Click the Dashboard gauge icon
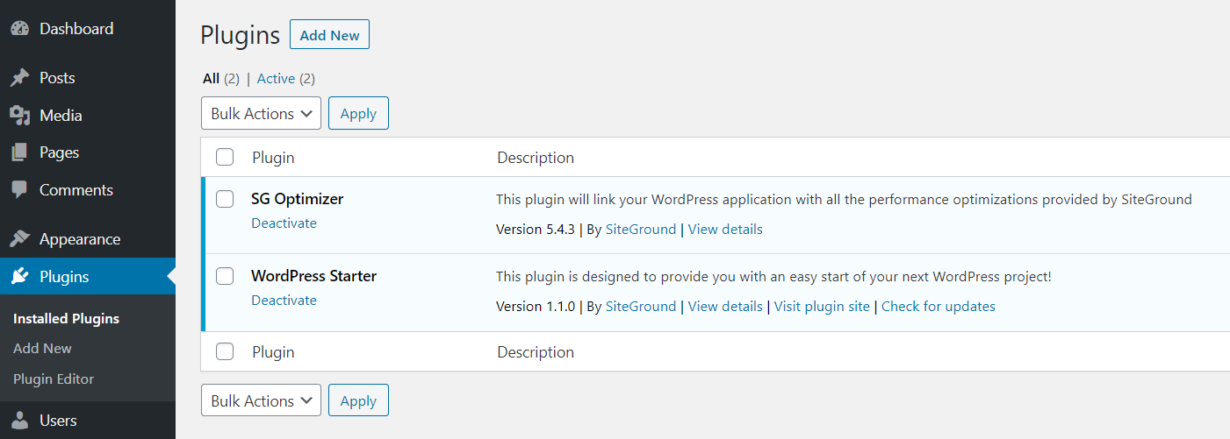Image resolution: width=1230 pixels, height=439 pixels. 20,28
